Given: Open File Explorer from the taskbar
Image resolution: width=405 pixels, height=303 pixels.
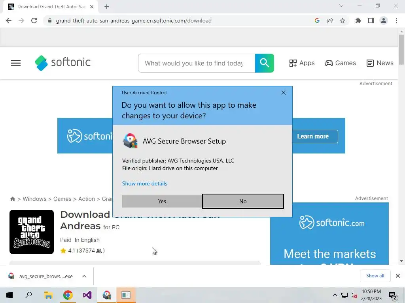Looking at the screenshot, I should [48, 295].
